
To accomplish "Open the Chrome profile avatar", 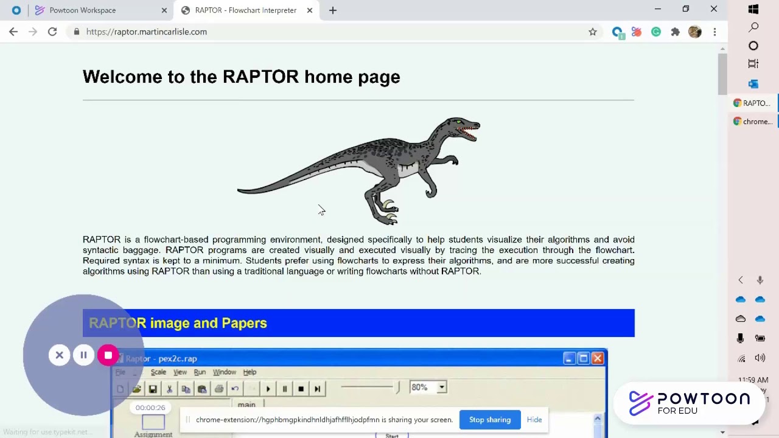I will point(695,32).
